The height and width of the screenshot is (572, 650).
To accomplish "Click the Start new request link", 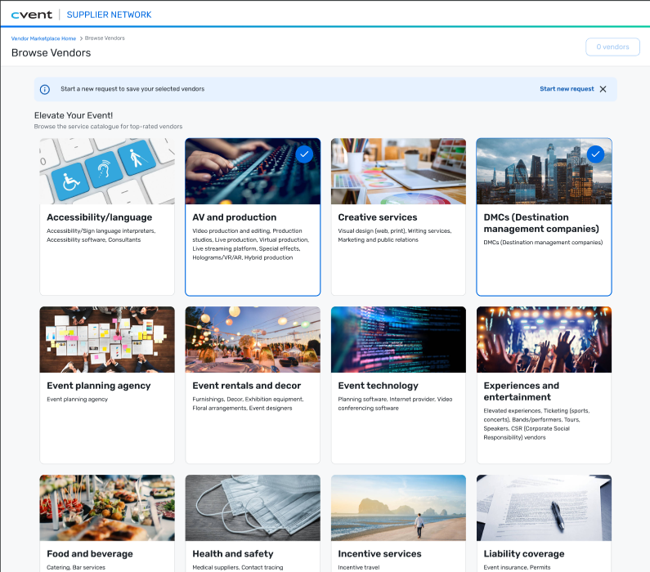I will (567, 89).
